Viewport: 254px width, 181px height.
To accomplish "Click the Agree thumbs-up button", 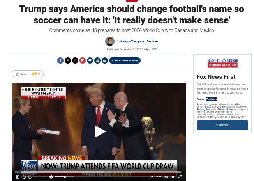I will point(21,74).
